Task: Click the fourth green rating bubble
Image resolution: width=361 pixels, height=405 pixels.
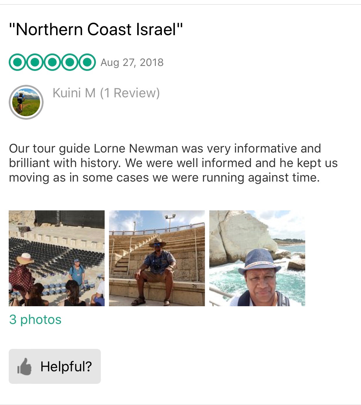Action: click(70, 62)
